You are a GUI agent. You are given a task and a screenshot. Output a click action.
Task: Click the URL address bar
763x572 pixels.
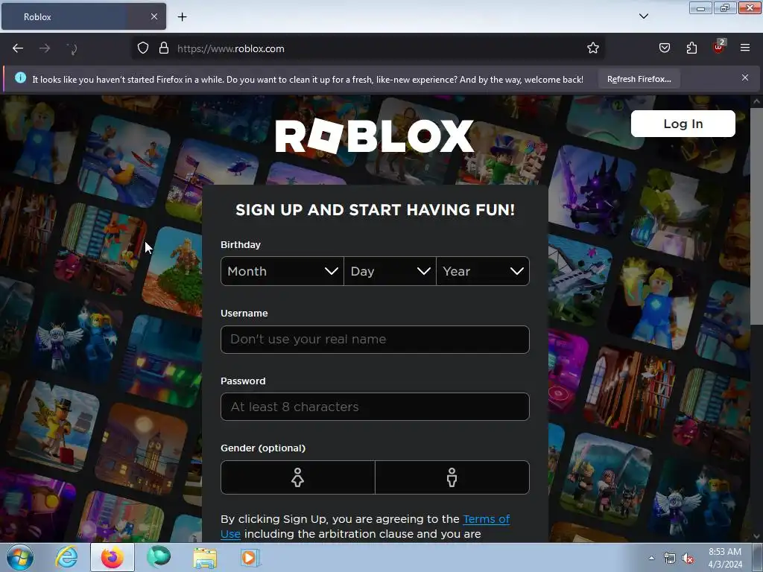pyautogui.click(x=368, y=48)
